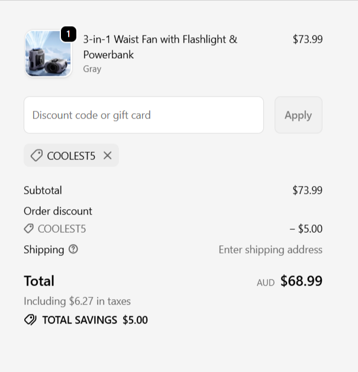Click the tag icon in COOLEST5 chip
This screenshot has height=372, width=358.
[36, 156]
